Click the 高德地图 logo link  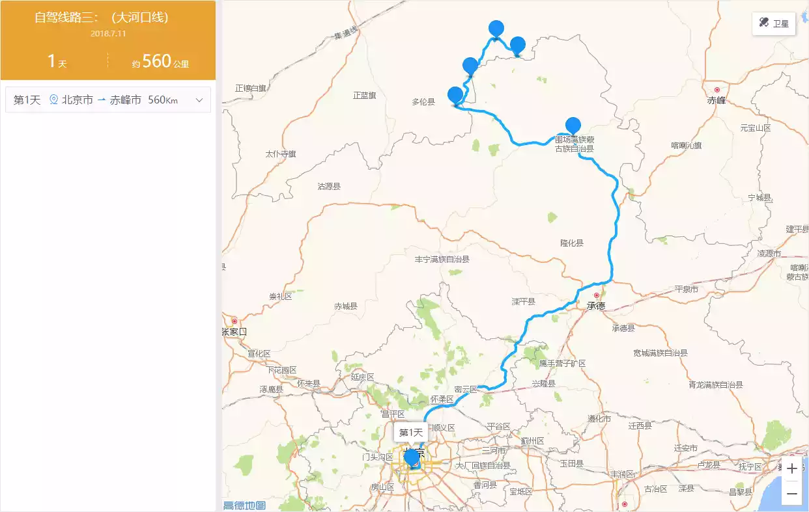[244, 505]
